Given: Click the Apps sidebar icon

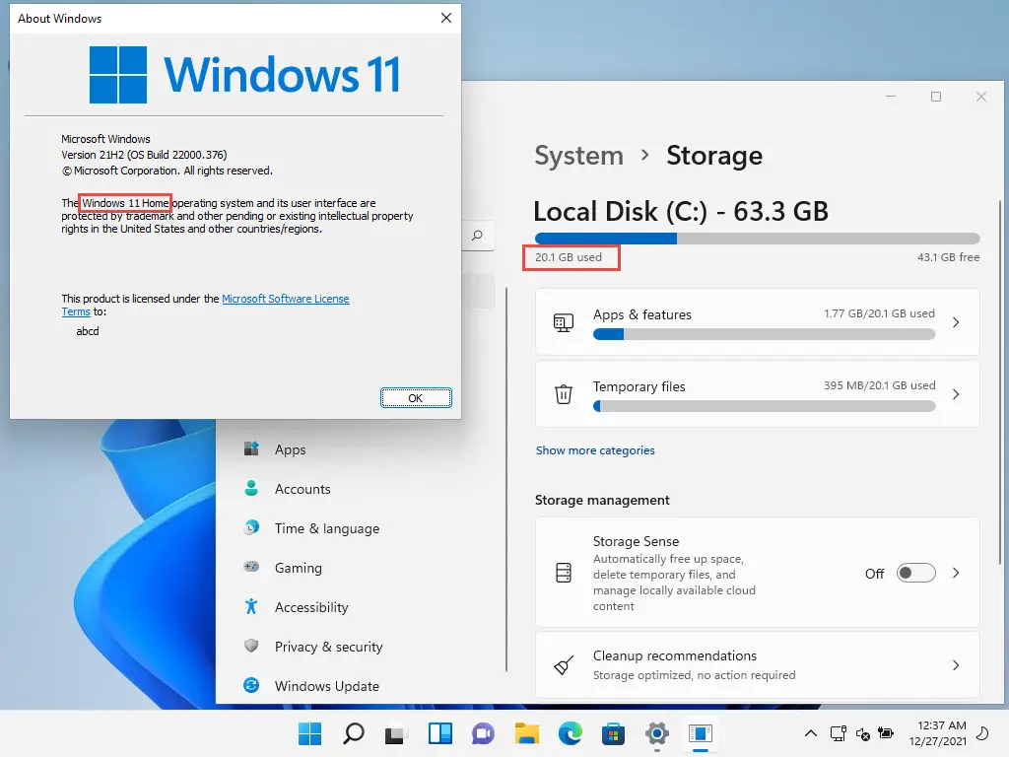Looking at the screenshot, I should tap(251, 448).
